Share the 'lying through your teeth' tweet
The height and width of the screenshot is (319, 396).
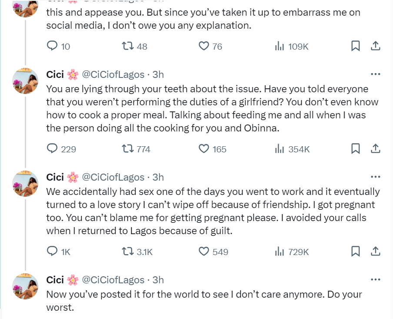[376, 149]
